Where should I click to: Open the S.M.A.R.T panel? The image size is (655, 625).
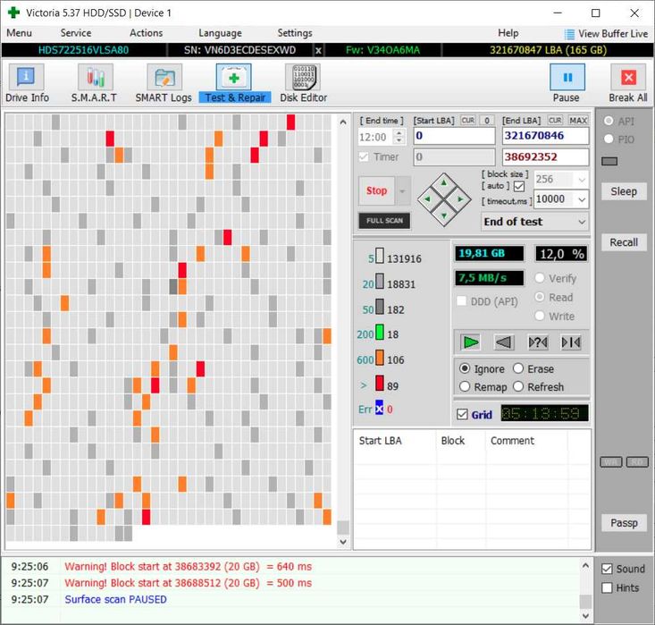click(95, 83)
